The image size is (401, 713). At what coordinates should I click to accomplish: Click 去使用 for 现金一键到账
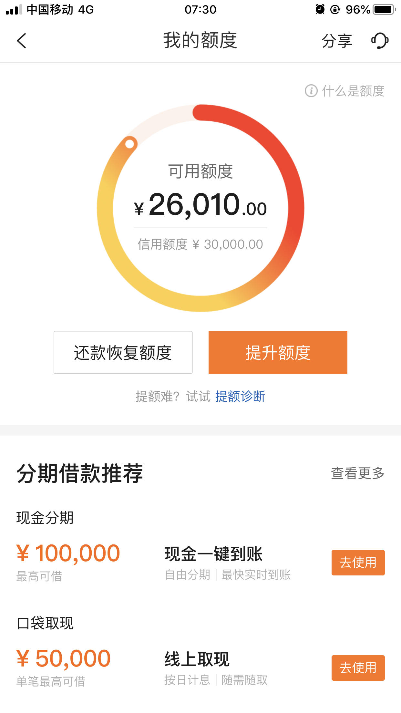[x=358, y=563]
